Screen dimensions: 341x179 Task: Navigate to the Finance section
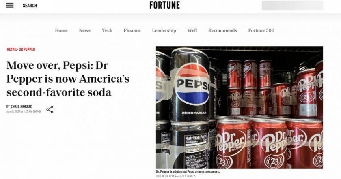pos(132,30)
